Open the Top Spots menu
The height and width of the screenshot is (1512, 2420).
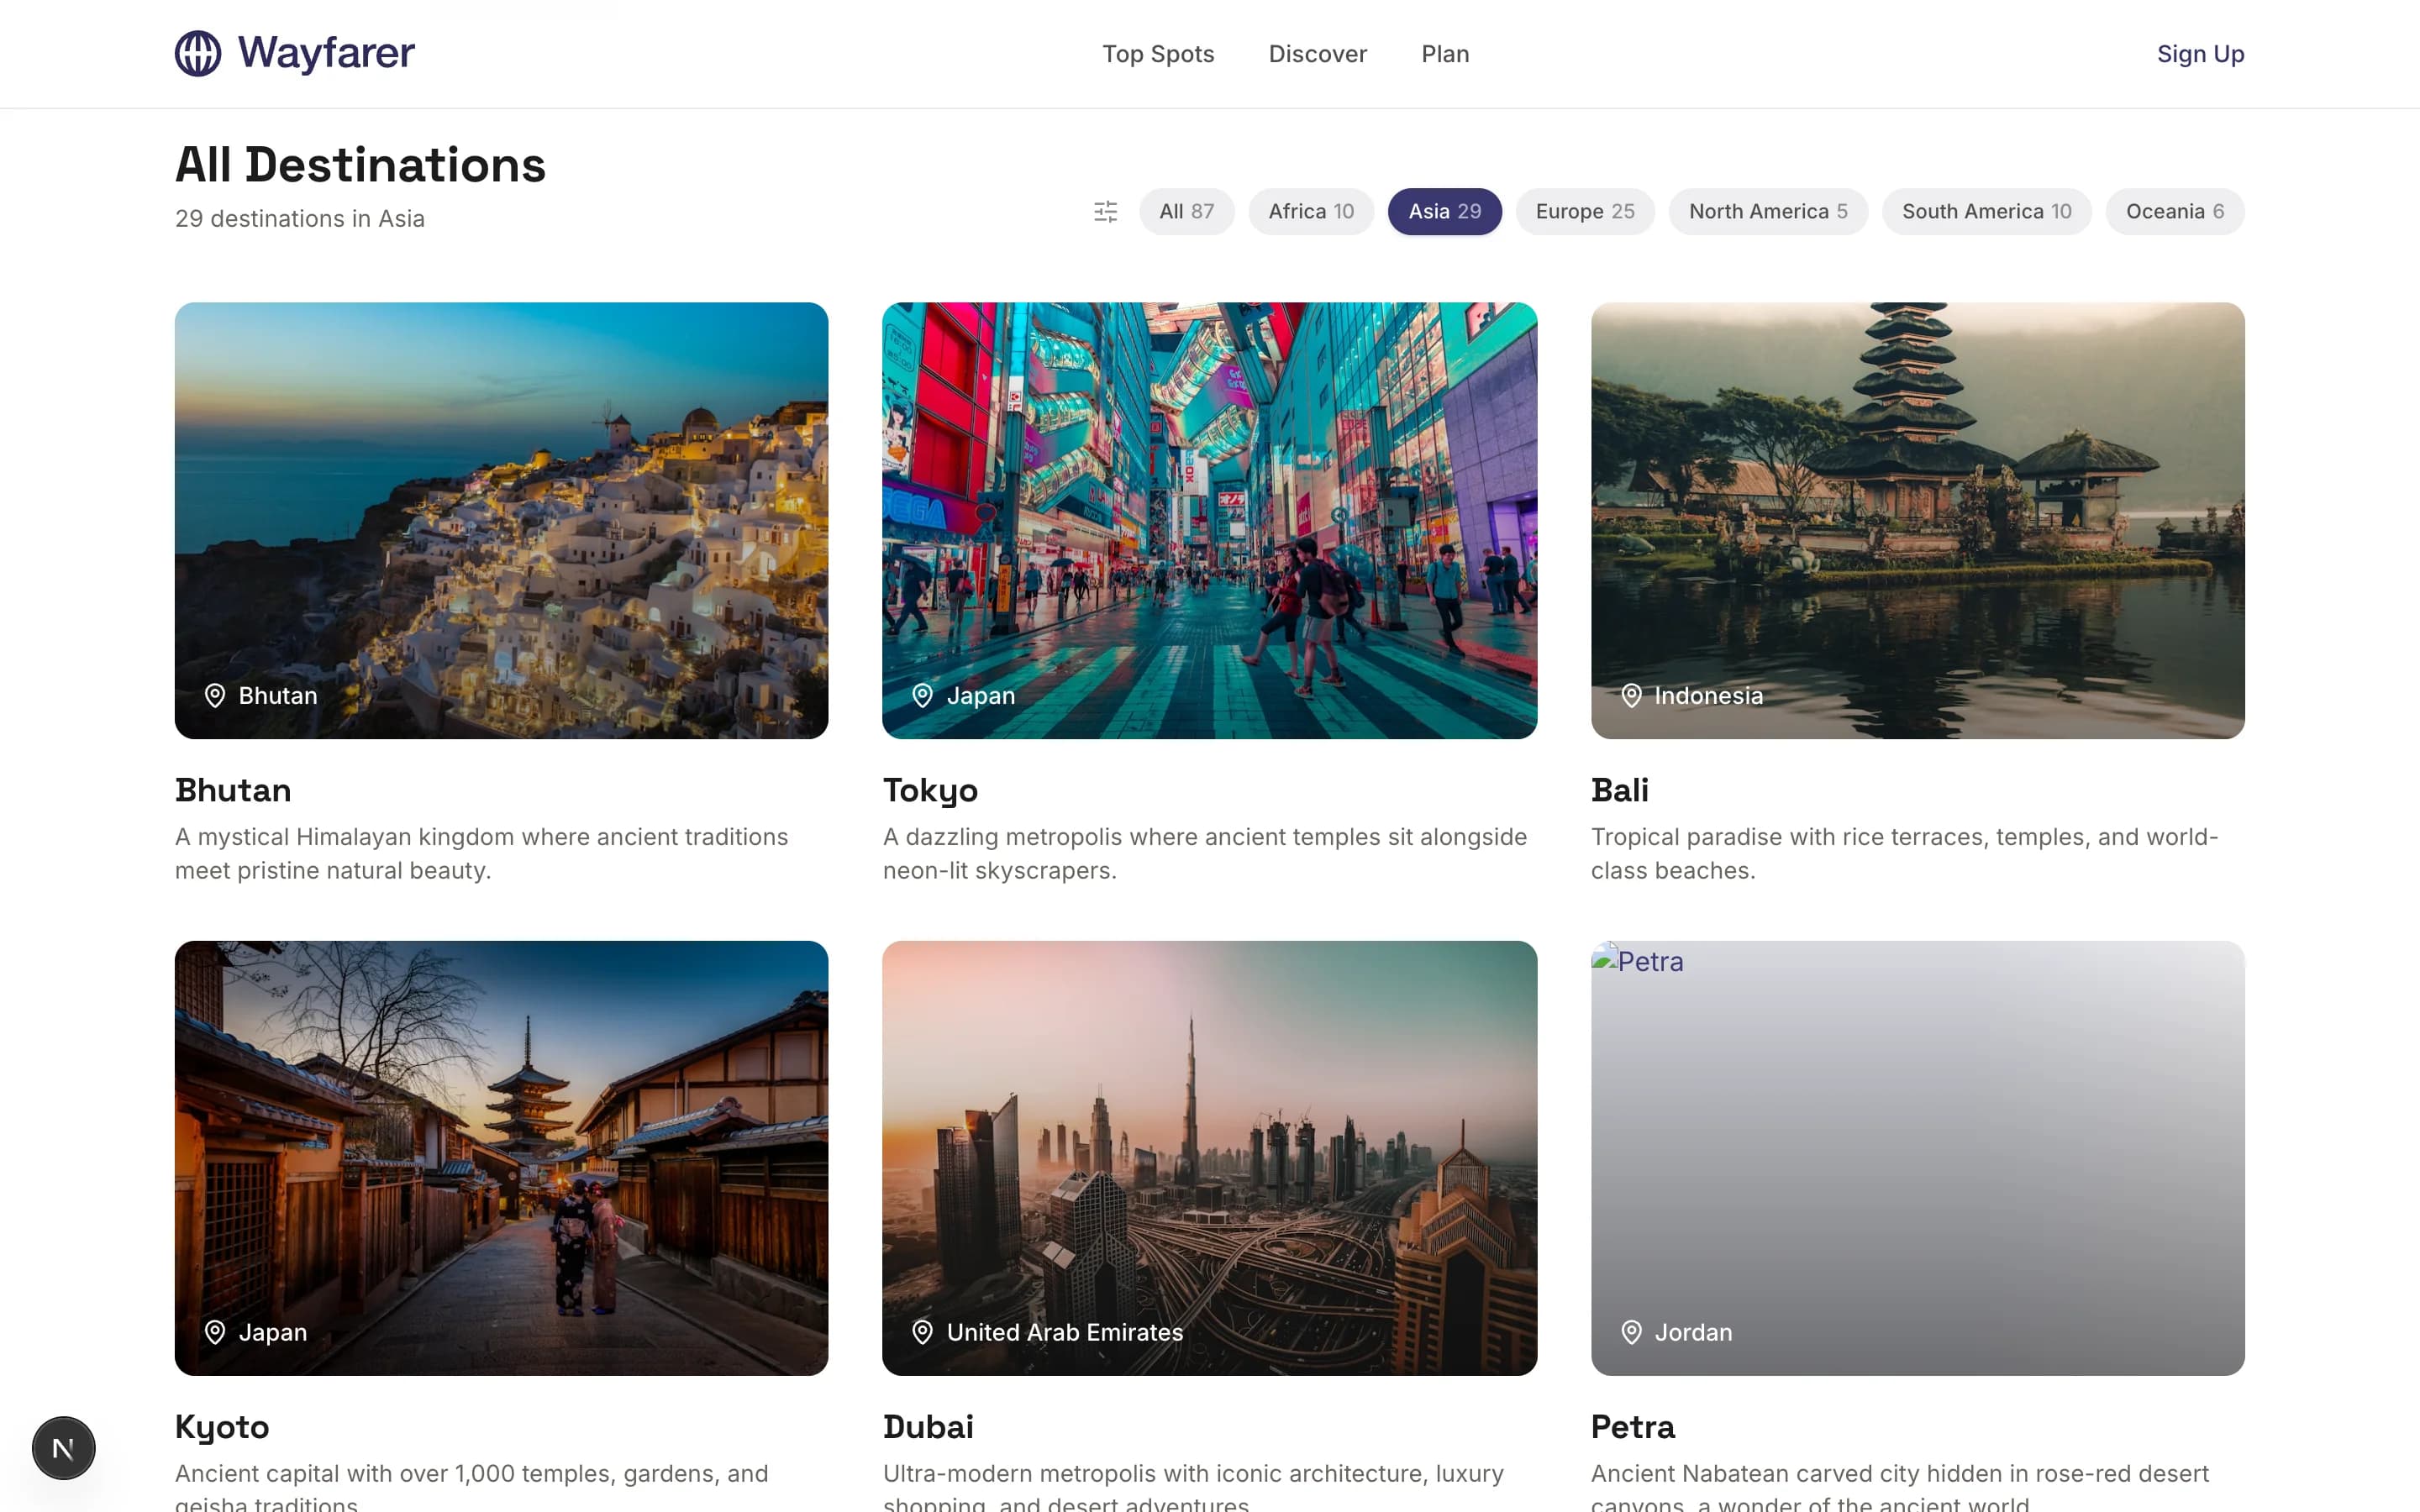1158,53
